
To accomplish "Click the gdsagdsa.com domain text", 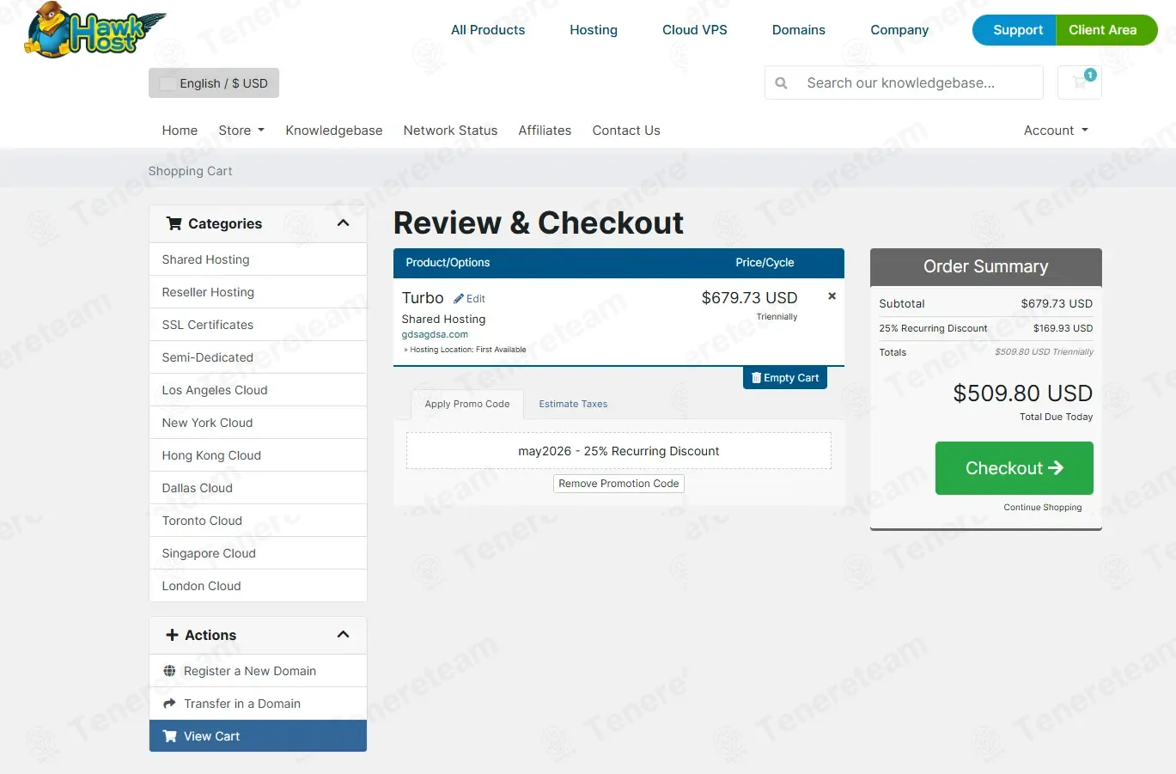I will click(435, 335).
